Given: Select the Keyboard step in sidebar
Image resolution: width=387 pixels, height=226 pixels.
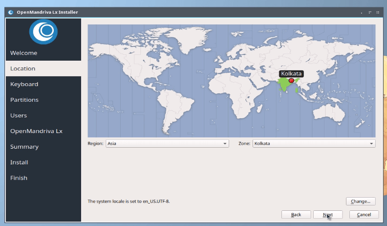Looking at the screenshot, I should pyautogui.click(x=43, y=84).
